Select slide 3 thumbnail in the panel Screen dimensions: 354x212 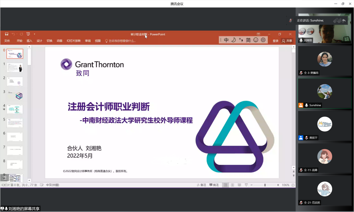click(15, 96)
